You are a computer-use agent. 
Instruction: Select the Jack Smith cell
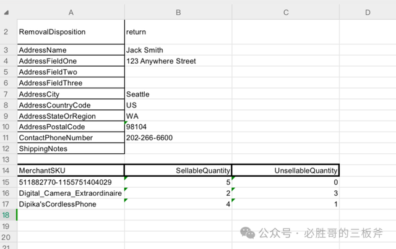(x=178, y=50)
